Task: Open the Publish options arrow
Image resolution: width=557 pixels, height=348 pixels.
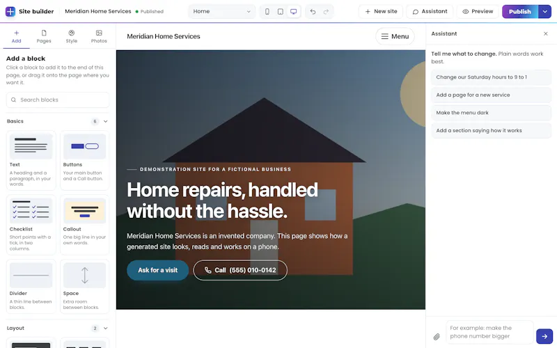Action: click(x=545, y=11)
